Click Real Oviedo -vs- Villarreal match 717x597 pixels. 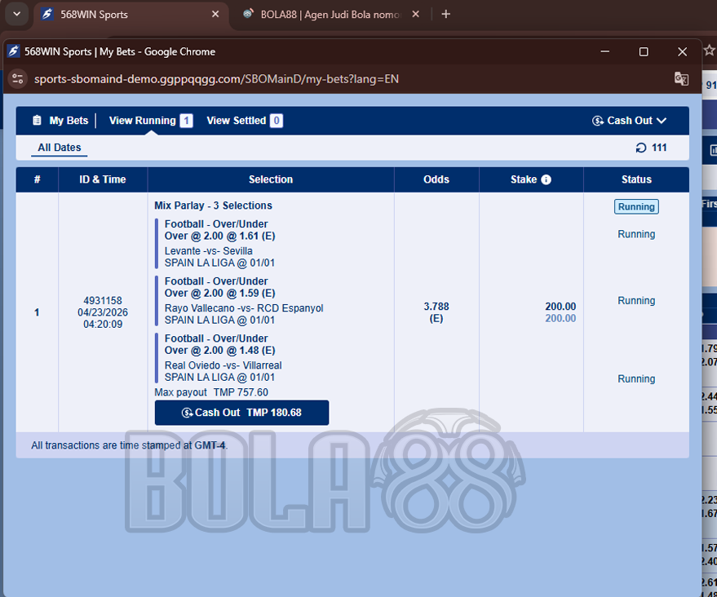(224, 365)
